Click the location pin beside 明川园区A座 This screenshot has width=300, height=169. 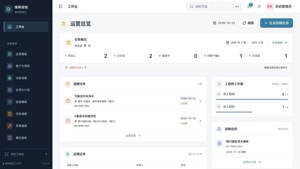pos(76,121)
